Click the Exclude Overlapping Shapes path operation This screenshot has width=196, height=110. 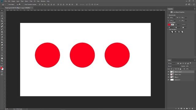(182, 32)
